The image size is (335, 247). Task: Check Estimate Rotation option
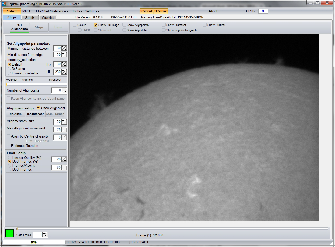pyautogui.click(x=9, y=146)
